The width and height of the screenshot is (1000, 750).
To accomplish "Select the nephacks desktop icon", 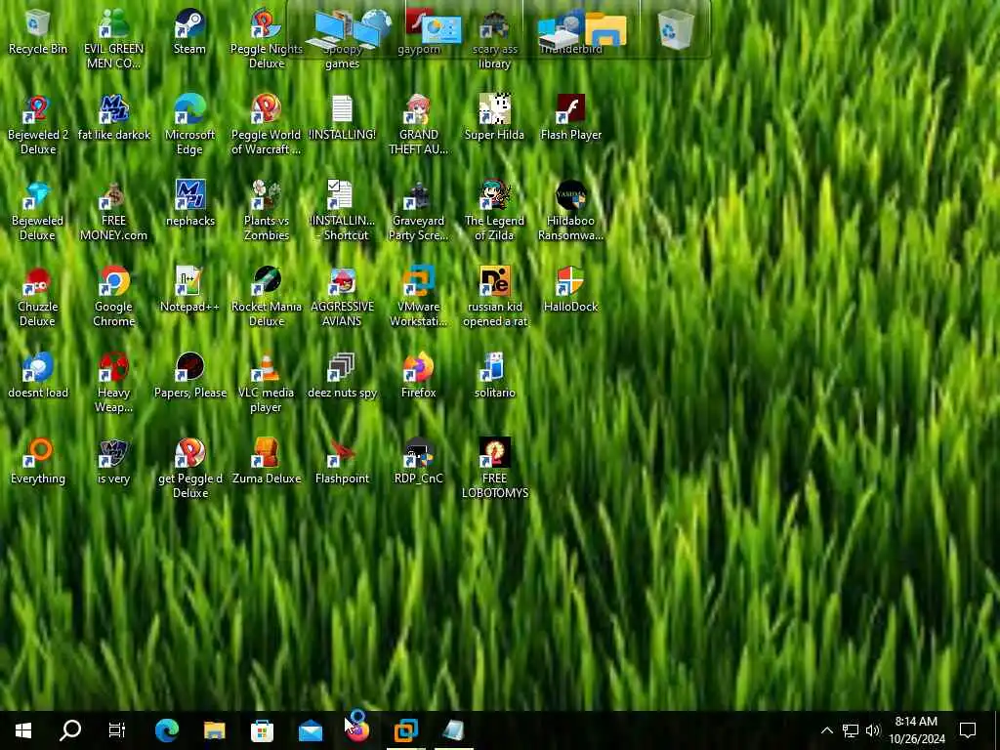I will coord(189,204).
